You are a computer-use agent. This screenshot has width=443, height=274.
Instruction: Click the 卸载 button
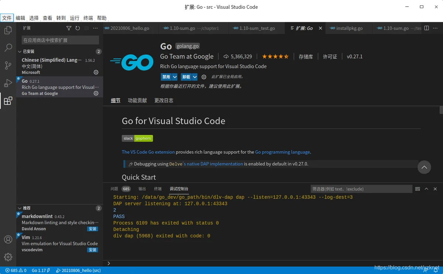tap(186, 77)
